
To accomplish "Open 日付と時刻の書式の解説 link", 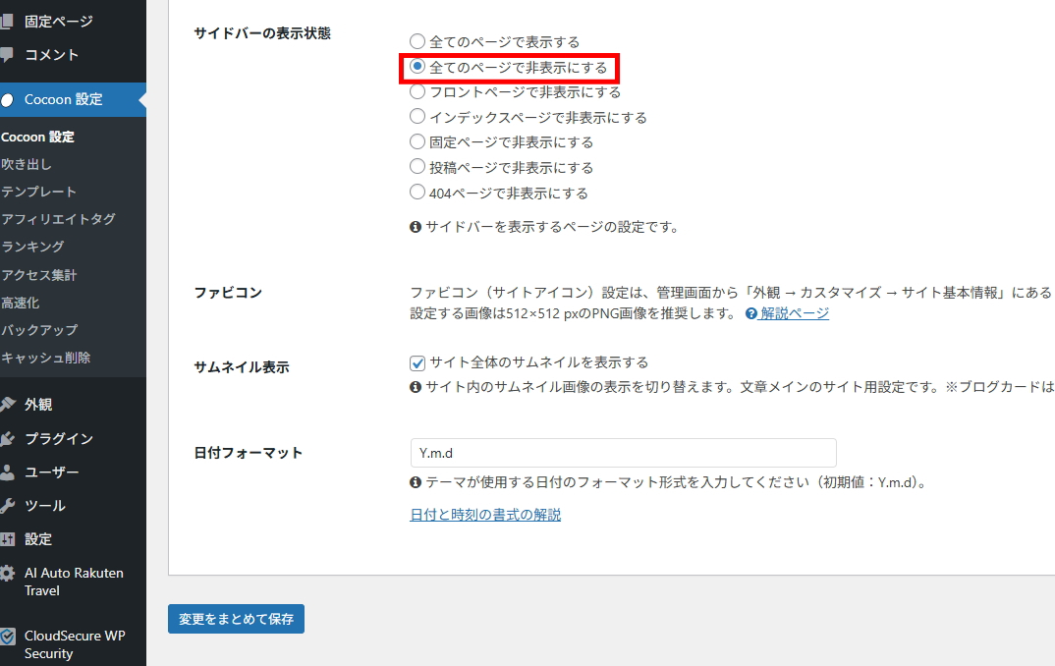I will 485,515.
